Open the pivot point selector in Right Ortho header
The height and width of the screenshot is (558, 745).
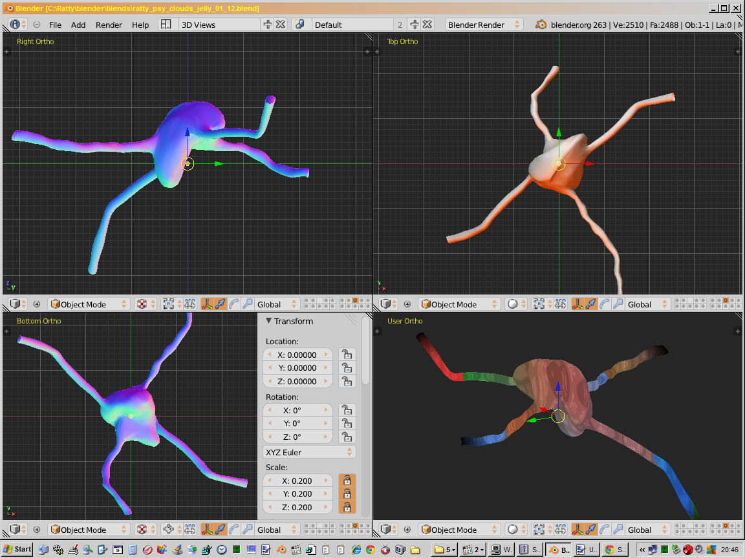(x=169, y=304)
